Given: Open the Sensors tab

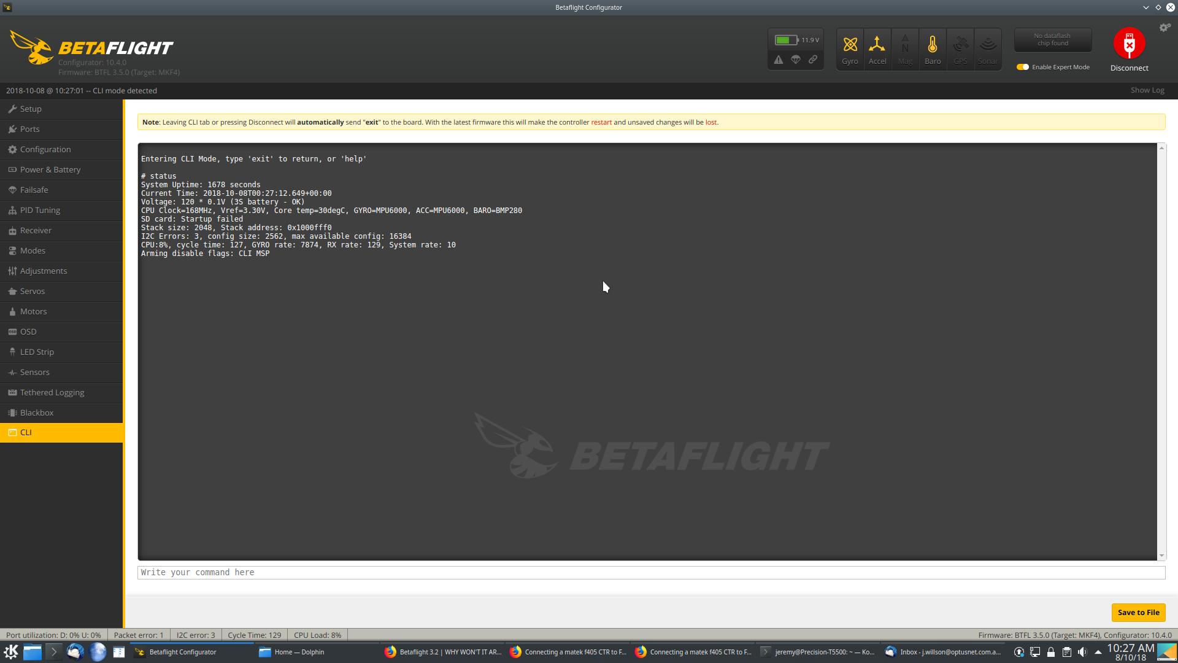Looking at the screenshot, I should pyautogui.click(x=61, y=372).
